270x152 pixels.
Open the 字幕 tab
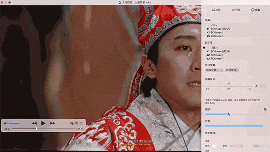(x=256, y=10)
